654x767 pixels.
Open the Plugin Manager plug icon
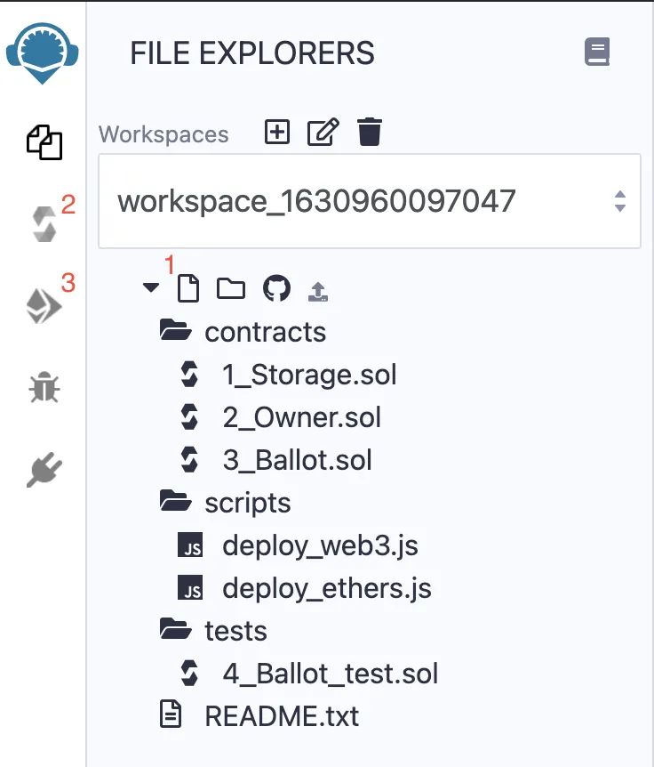click(x=44, y=470)
